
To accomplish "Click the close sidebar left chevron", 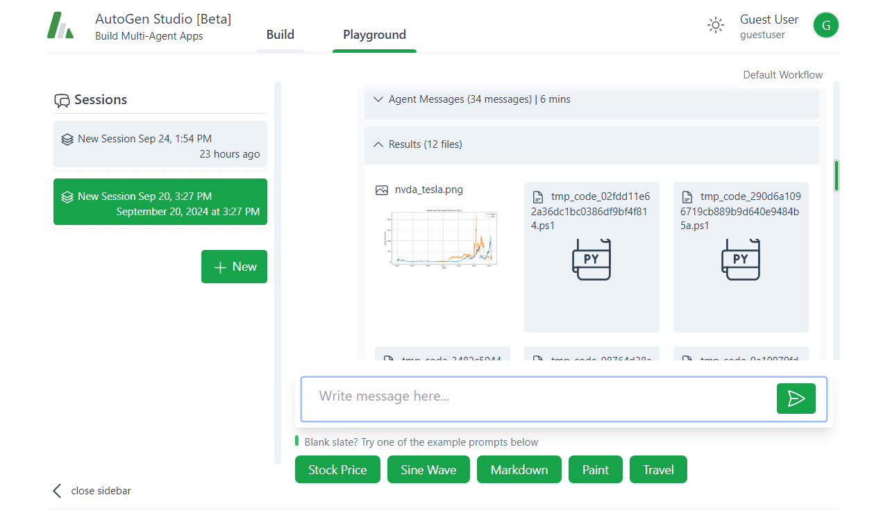I will pyautogui.click(x=57, y=491).
